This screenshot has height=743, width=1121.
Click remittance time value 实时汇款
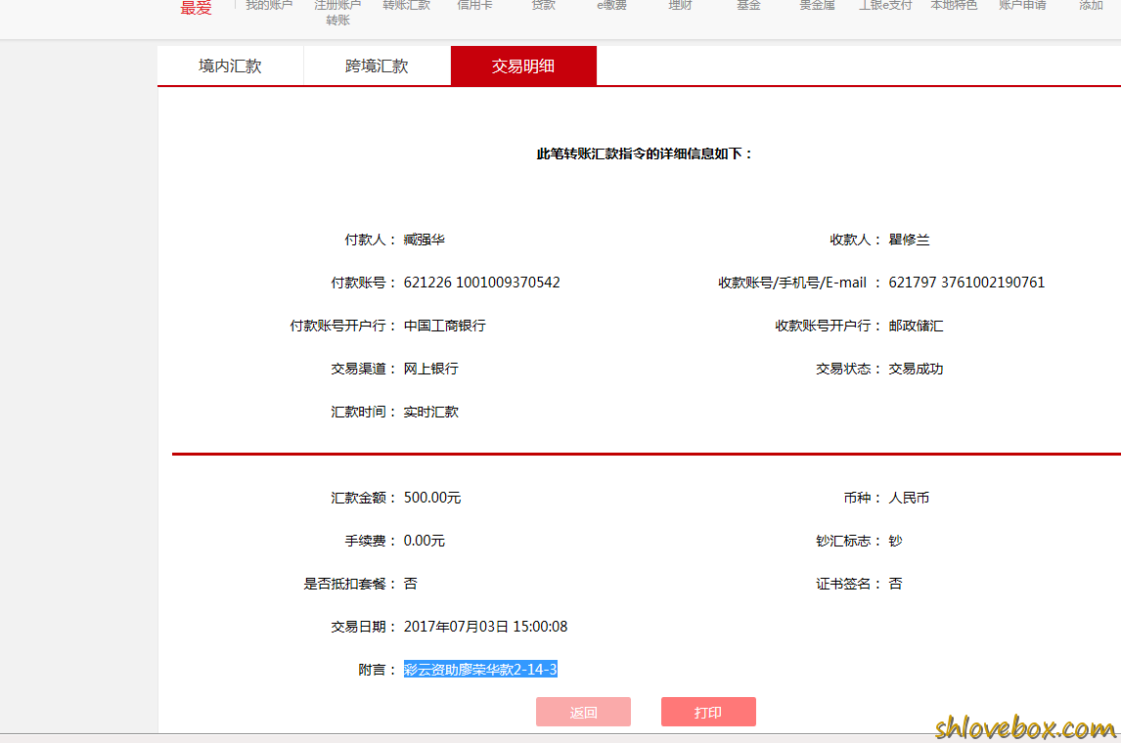(431, 413)
